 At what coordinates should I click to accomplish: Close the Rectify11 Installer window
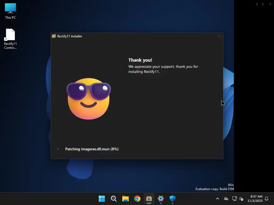point(219,36)
